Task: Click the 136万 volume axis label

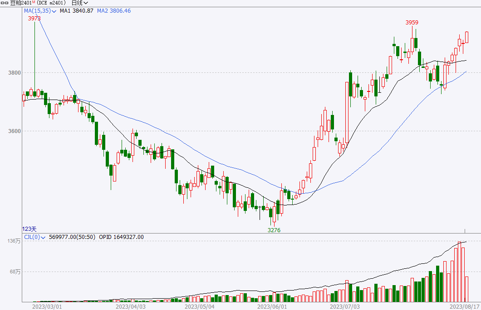Action: pyautogui.click(x=14, y=241)
